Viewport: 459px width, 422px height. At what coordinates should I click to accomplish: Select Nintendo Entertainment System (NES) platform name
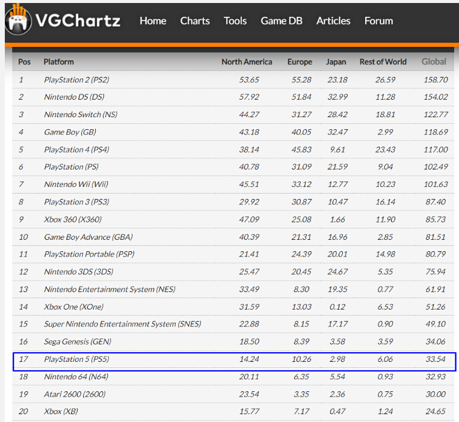coord(109,289)
